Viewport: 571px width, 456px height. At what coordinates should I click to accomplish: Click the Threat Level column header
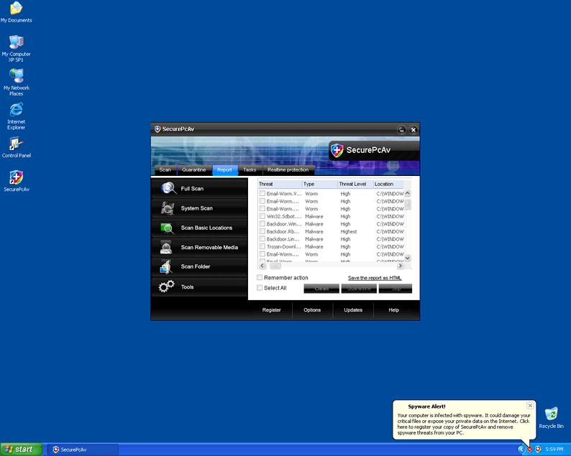point(353,184)
